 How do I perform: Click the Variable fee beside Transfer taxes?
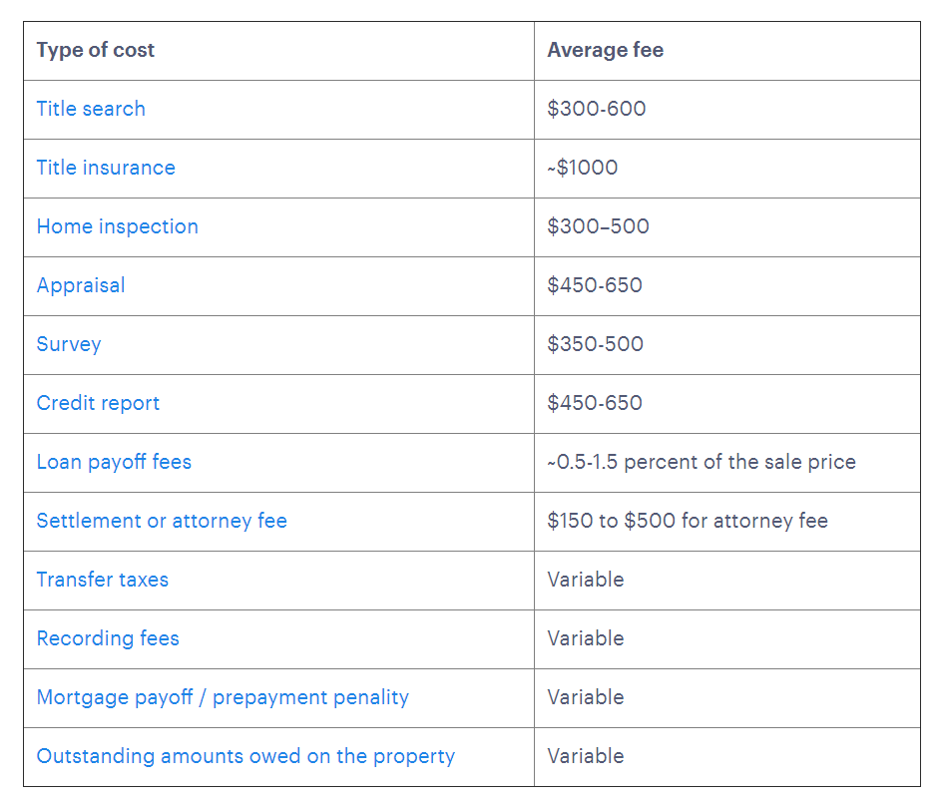coord(586,580)
